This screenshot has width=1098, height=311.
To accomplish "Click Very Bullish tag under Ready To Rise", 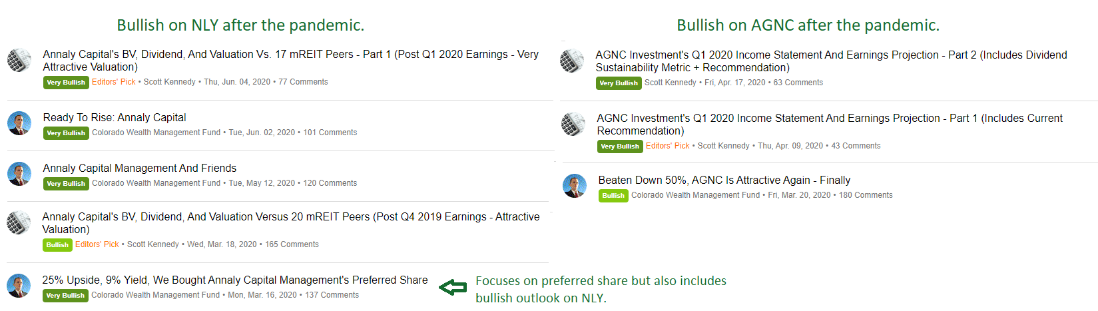I will point(66,133).
